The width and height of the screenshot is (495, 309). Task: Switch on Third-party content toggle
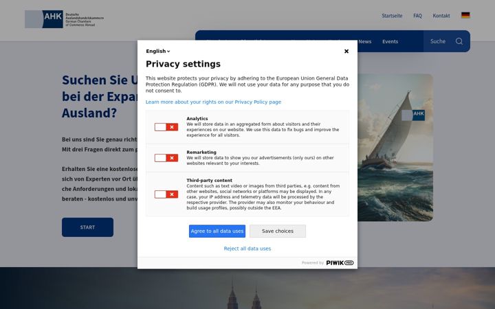(x=166, y=194)
